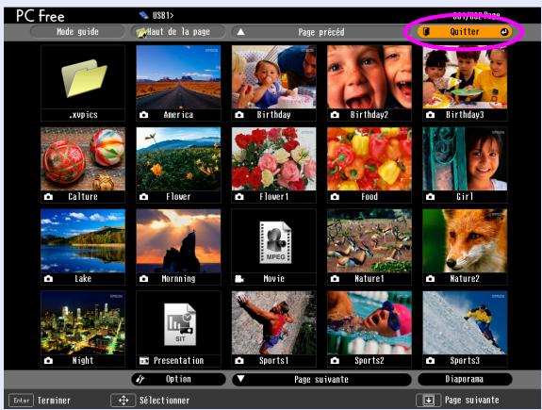Image resolution: width=542 pixels, height=410 pixels.
Task: Click camera icon beside Lake label
Action: (48, 279)
